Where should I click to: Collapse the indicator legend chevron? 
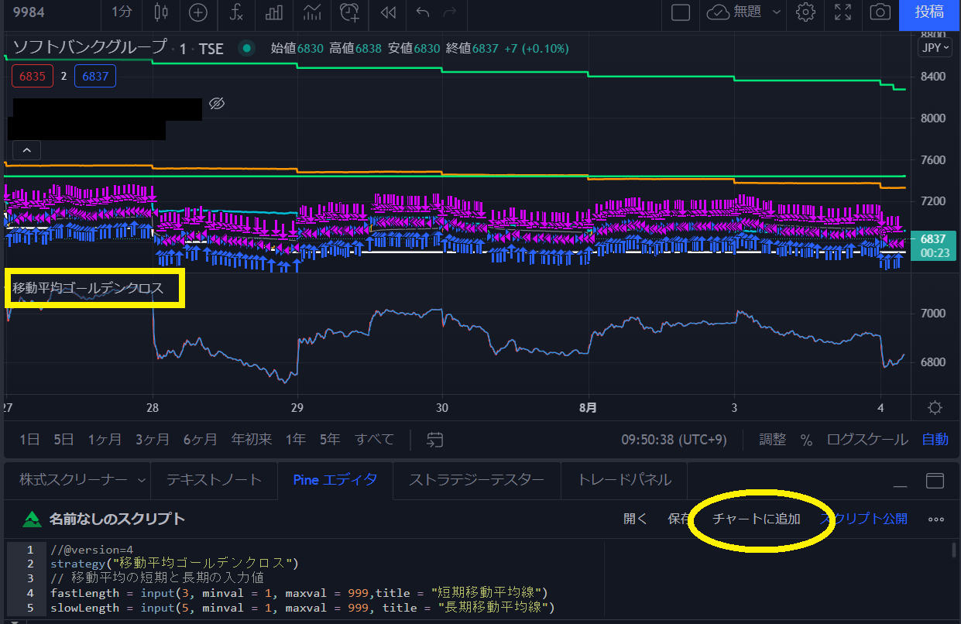pyautogui.click(x=26, y=149)
